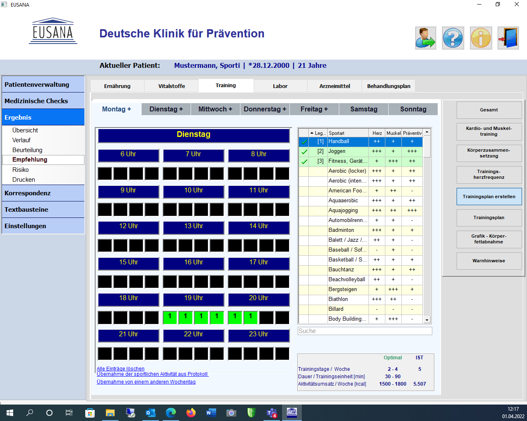Screen dimensions: 527x421
Task: Open the info icon
Action: tap(481, 38)
